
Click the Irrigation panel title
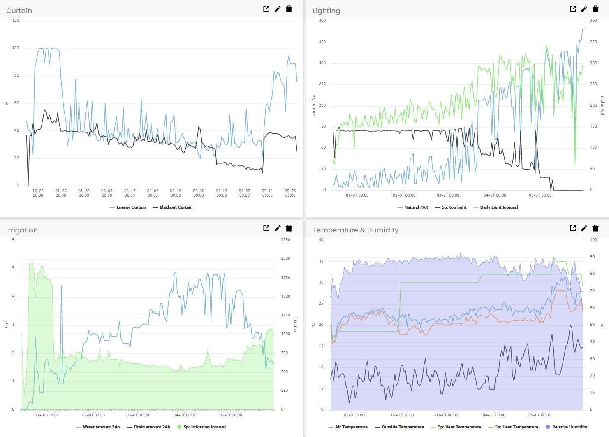[x=22, y=230]
